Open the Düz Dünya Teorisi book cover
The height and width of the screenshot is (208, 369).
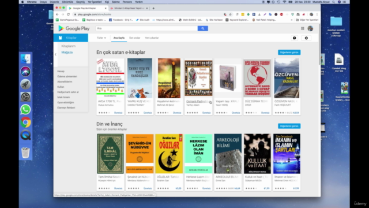click(x=257, y=78)
